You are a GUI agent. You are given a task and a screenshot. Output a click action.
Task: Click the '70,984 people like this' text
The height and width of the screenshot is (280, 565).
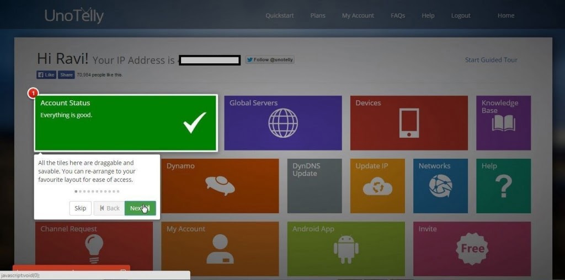click(x=99, y=75)
